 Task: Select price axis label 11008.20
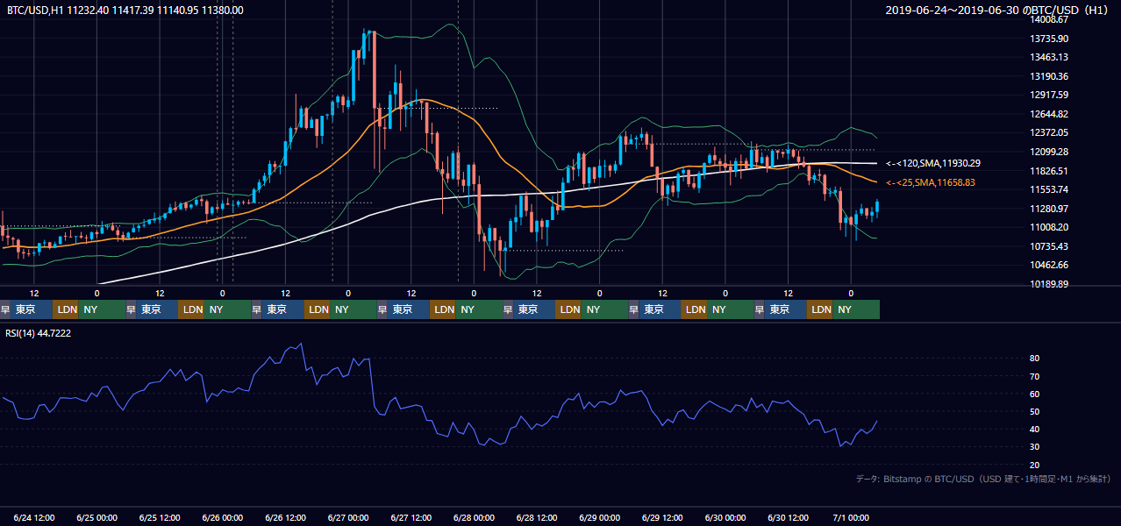1048,227
